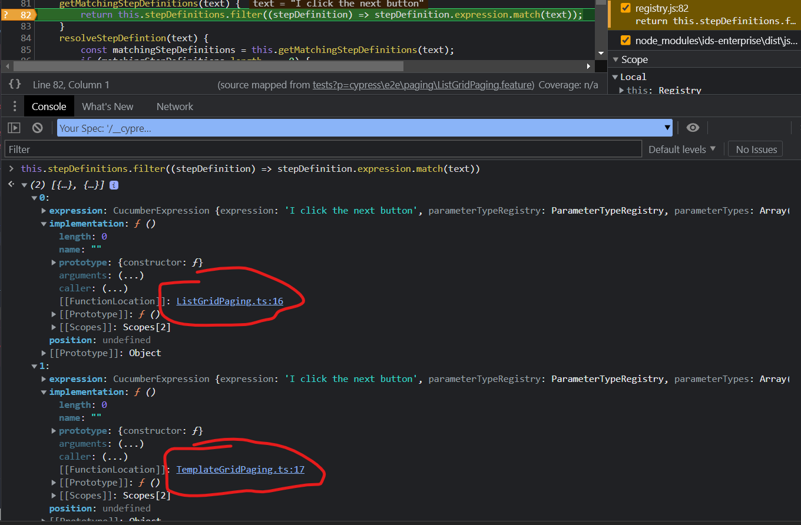Click the info icon beside the array result

(112, 184)
